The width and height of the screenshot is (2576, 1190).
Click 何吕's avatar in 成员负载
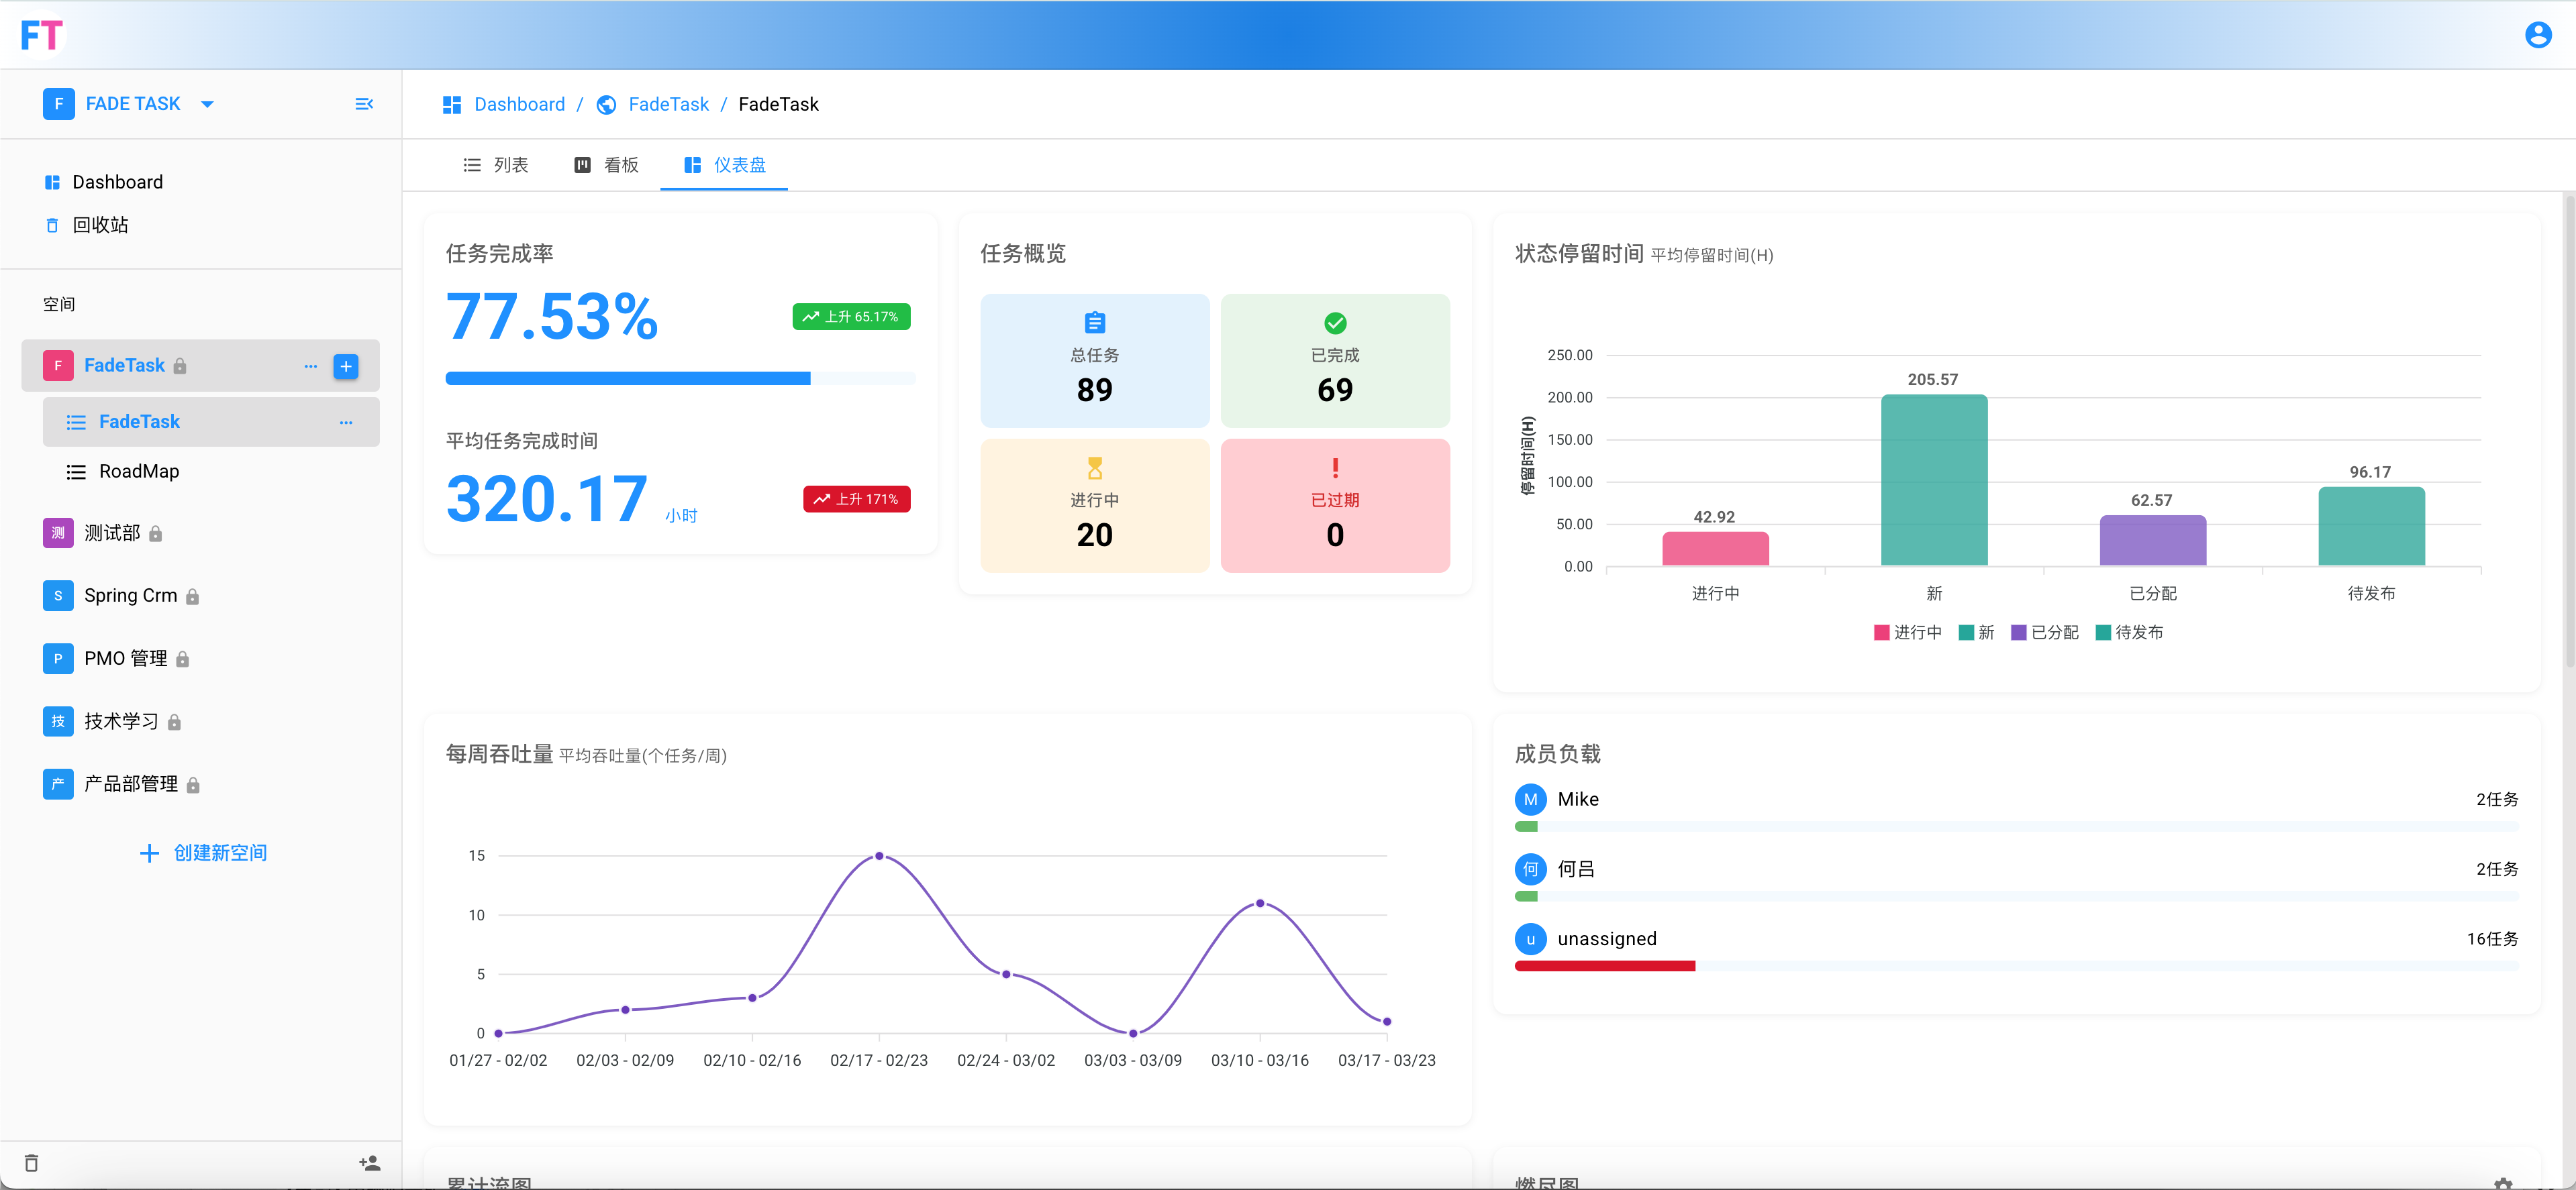coord(1530,869)
